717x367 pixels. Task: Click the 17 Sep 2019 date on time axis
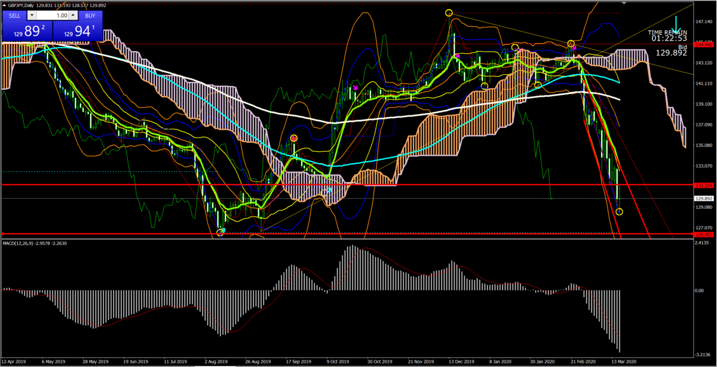pos(298,362)
